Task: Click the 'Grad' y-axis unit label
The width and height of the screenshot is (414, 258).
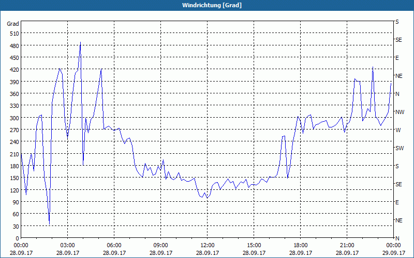Action: 13,24
